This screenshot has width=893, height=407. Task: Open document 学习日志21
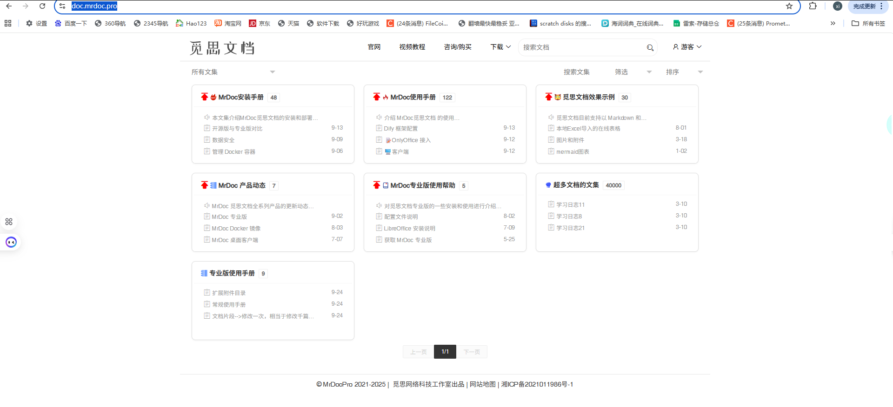click(571, 228)
